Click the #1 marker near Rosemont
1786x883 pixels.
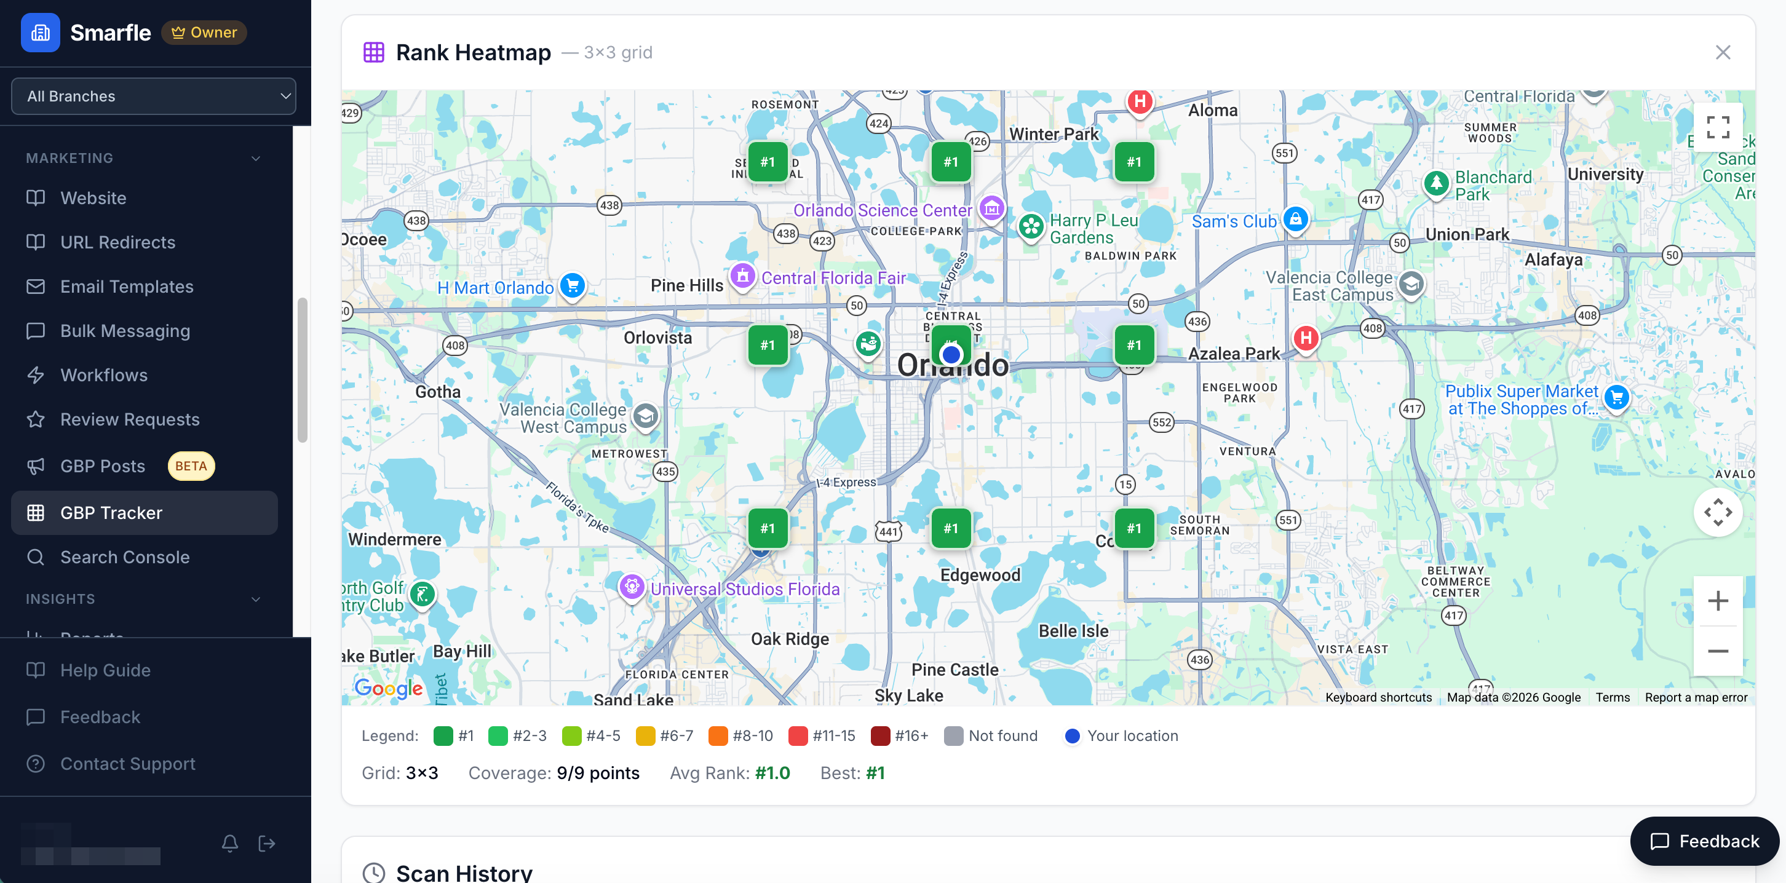[768, 162]
